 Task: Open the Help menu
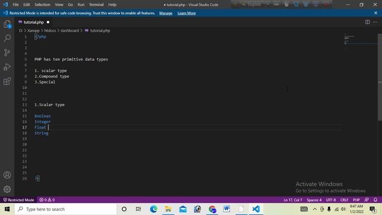[112, 5]
